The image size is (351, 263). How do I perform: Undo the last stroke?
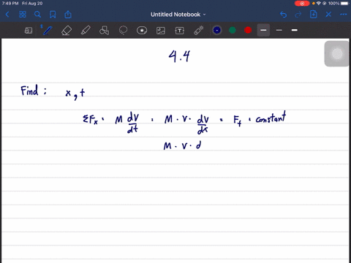283,15
